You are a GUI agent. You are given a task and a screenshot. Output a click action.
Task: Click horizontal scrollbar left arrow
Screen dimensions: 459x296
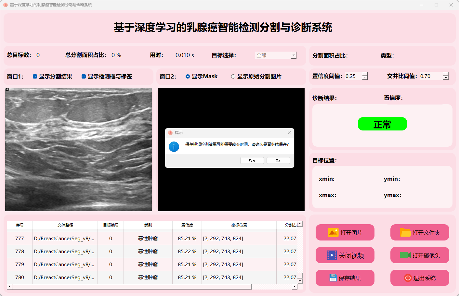pos(9,287)
